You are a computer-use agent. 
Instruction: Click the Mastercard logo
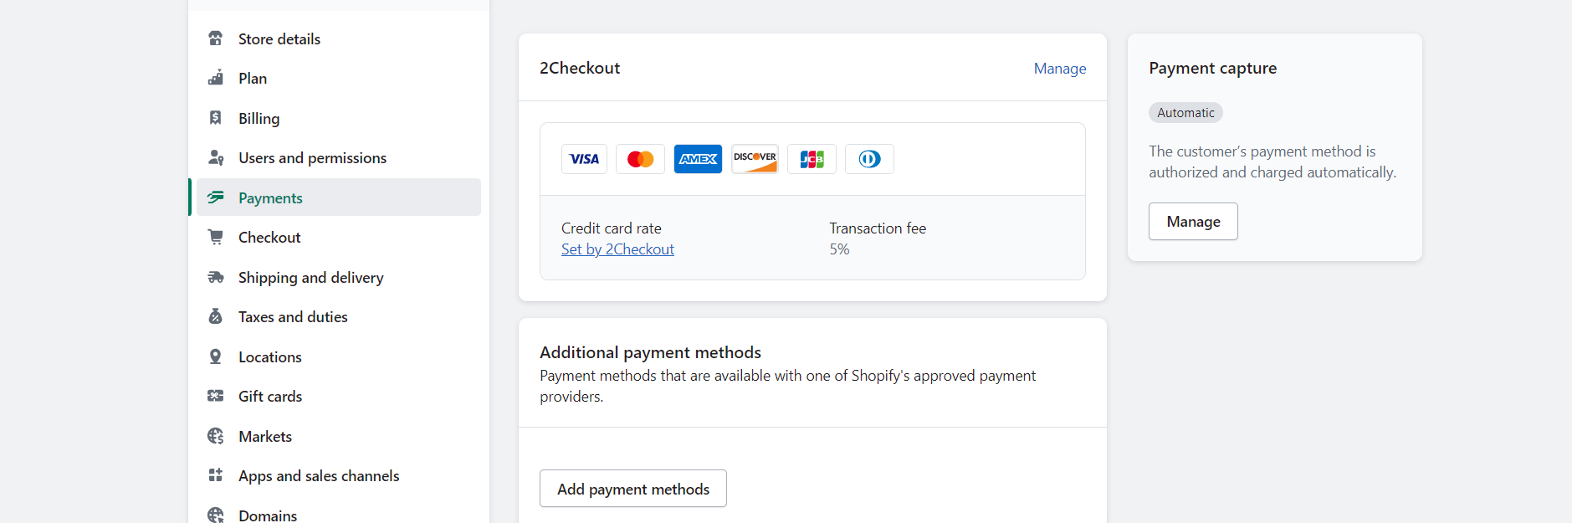pyautogui.click(x=640, y=159)
